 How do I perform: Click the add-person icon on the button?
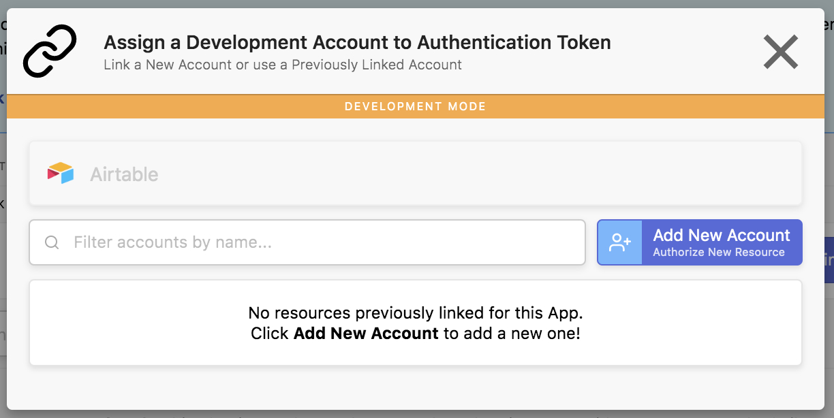click(x=620, y=242)
